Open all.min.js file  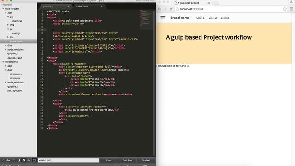[x=15, y=78]
